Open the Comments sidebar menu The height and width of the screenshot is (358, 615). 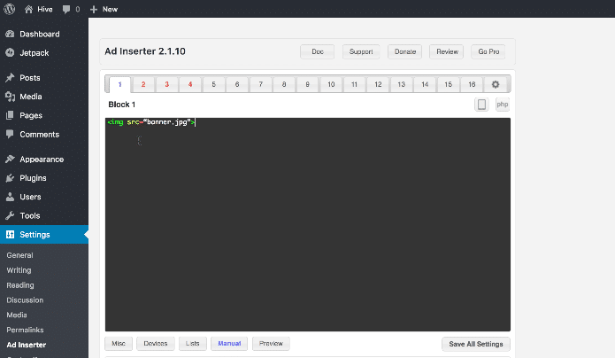tap(44, 135)
